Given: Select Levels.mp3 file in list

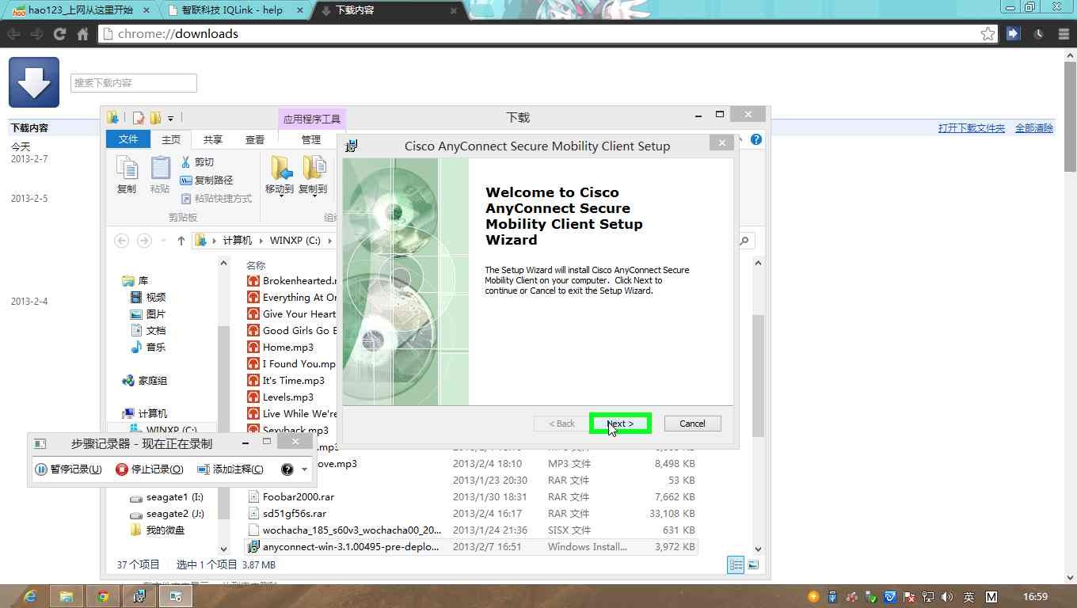Looking at the screenshot, I should point(280,397).
